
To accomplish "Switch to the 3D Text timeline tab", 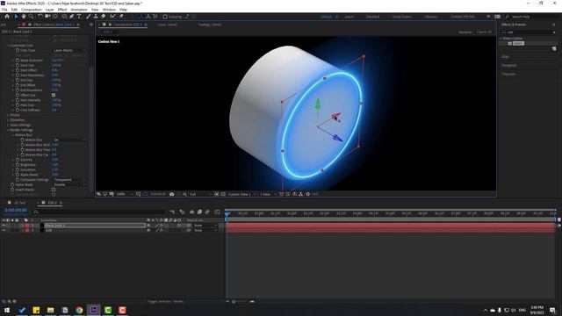I will click(20, 203).
